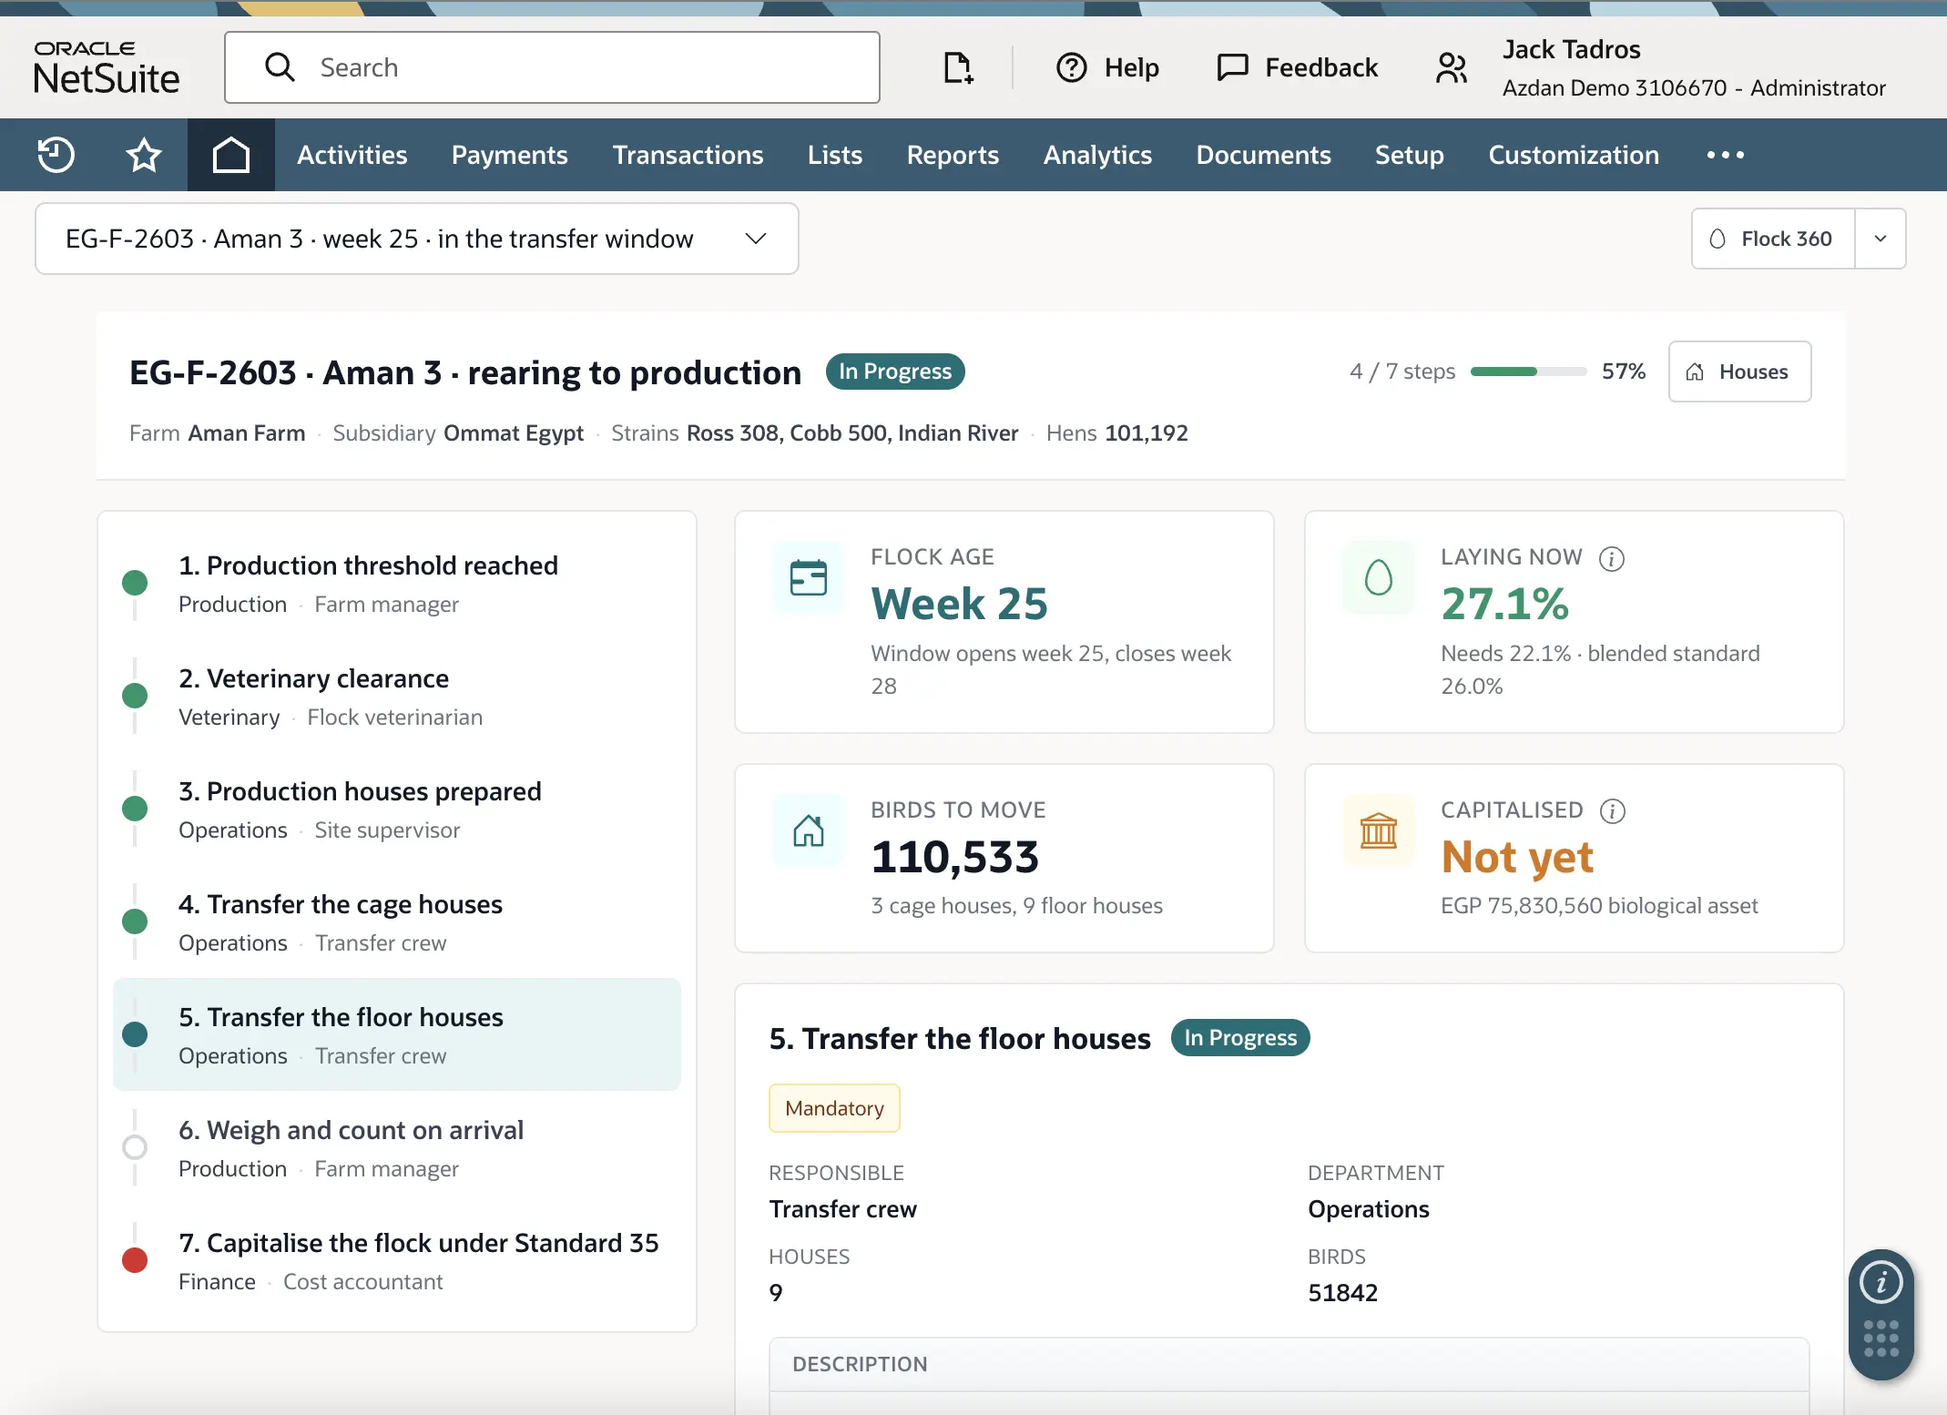The image size is (1947, 1415).
Task: Click the Laying Now info icon
Action: [1612, 558]
